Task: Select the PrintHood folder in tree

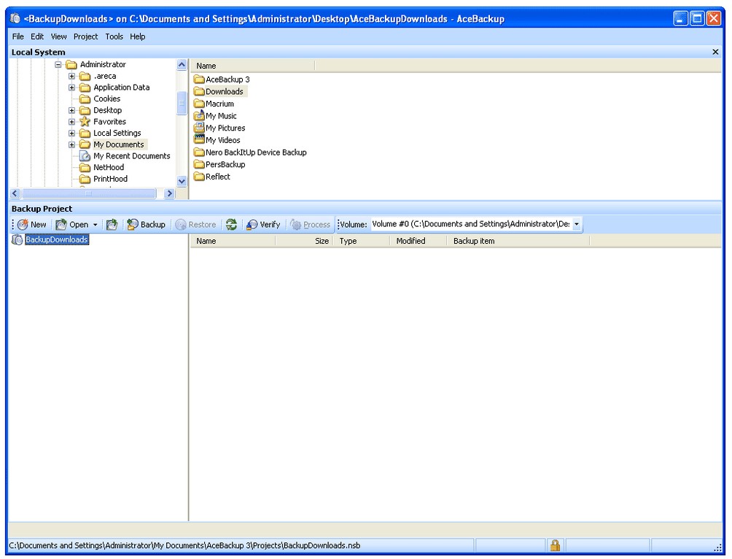Action: [x=110, y=179]
